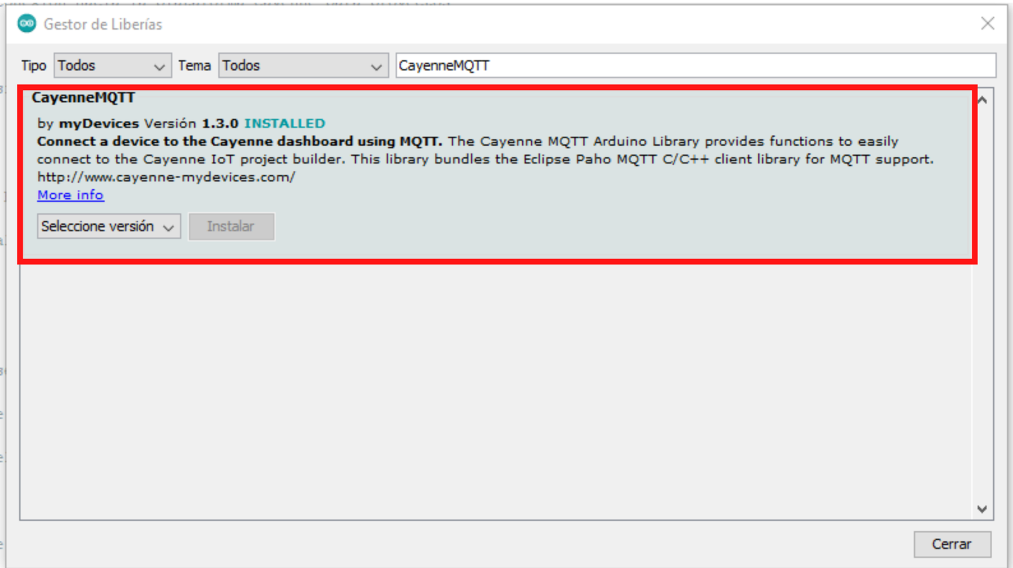The height and width of the screenshot is (568, 1013).
Task: Open the Seleccione versión dropdown
Action: click(108, 227)
